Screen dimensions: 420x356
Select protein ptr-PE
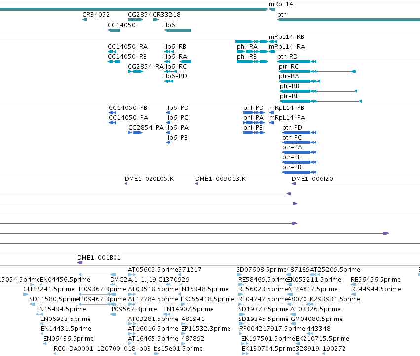point(300,163)
